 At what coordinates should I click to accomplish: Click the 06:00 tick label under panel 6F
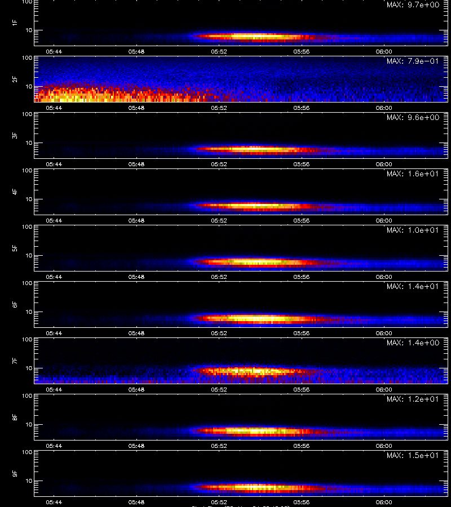pyautogui.click(x=384, y=333)
